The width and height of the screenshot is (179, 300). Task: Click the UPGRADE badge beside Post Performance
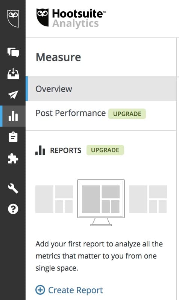[127, 114]
